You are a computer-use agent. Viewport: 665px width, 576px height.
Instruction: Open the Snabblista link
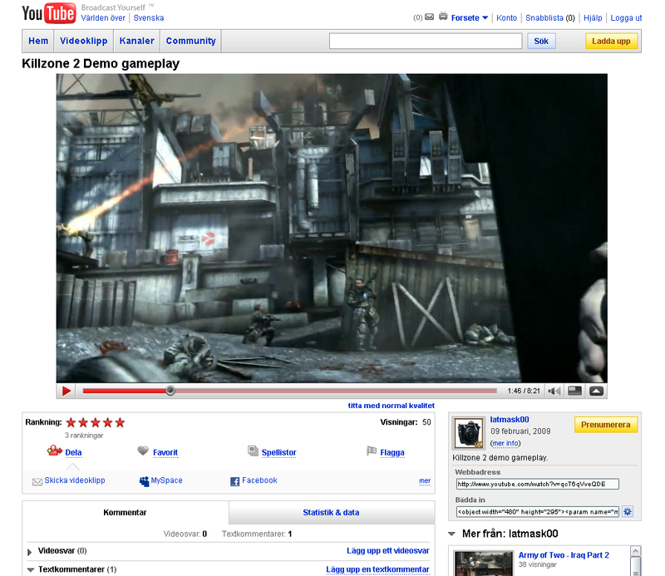pos(544,17)
